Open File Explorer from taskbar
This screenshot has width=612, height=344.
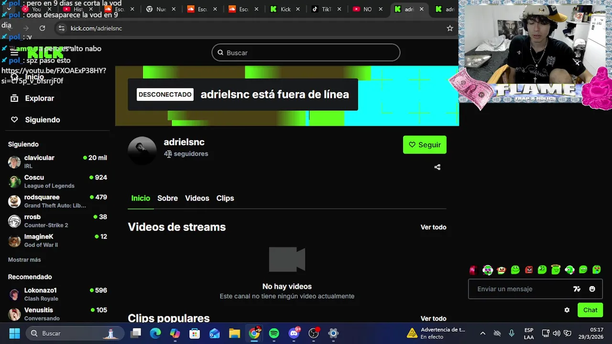(234, 333)
